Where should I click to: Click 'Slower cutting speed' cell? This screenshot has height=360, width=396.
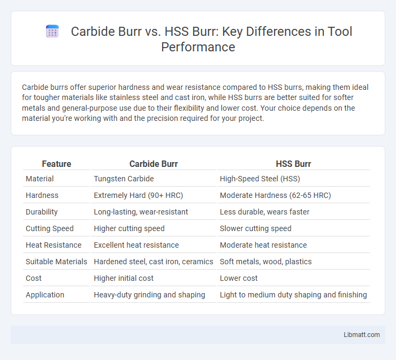pos(255,228)
